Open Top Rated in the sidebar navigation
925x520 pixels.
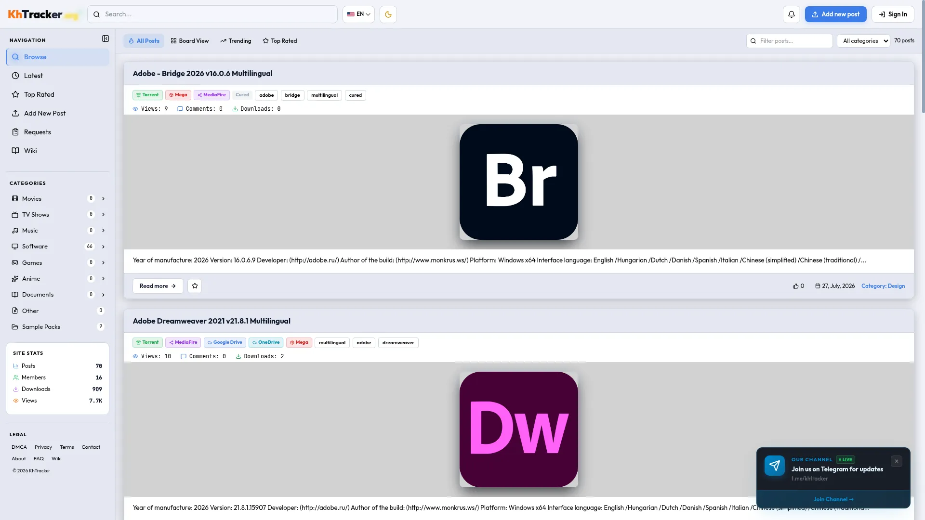click(57, 94)
